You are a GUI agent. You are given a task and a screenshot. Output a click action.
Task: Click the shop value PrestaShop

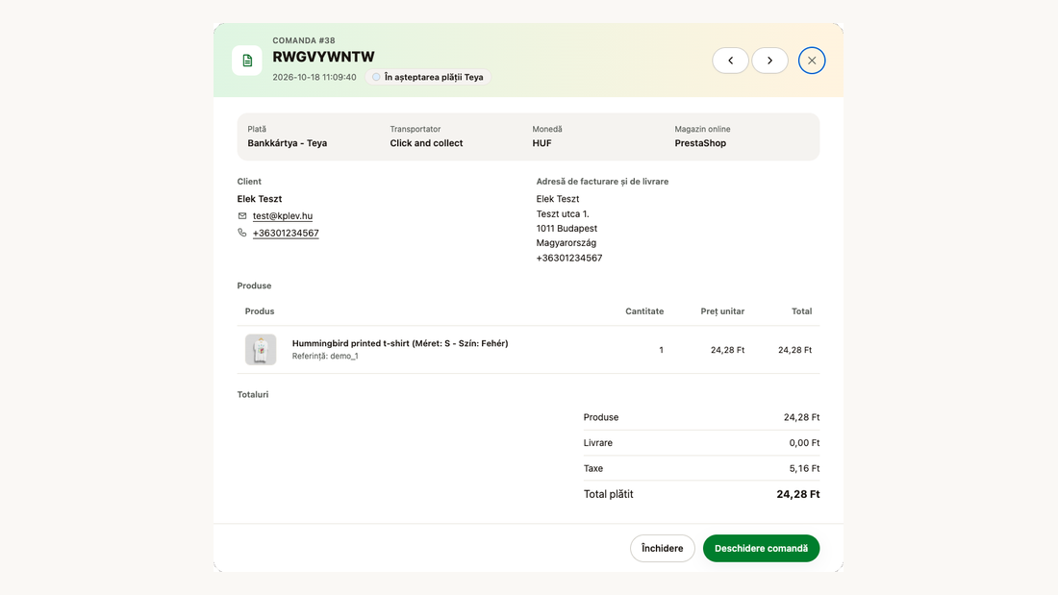pos(700,143)
